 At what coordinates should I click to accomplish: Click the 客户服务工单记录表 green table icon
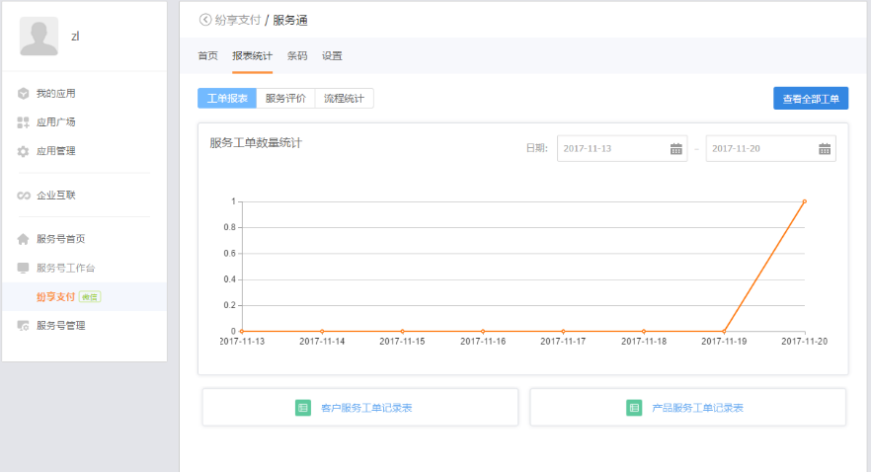[303, 407]
